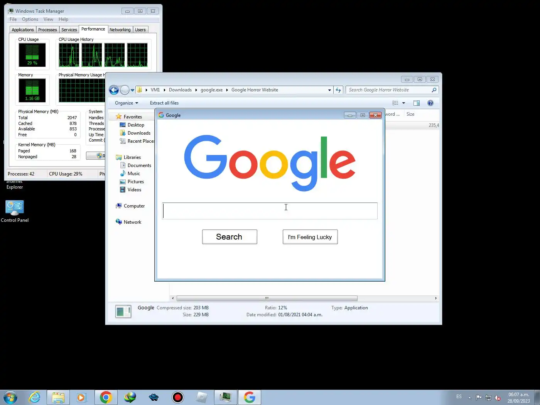Show hidden tray icons arrow
Screen dimensions: 540x405
(x=469, y=398)
